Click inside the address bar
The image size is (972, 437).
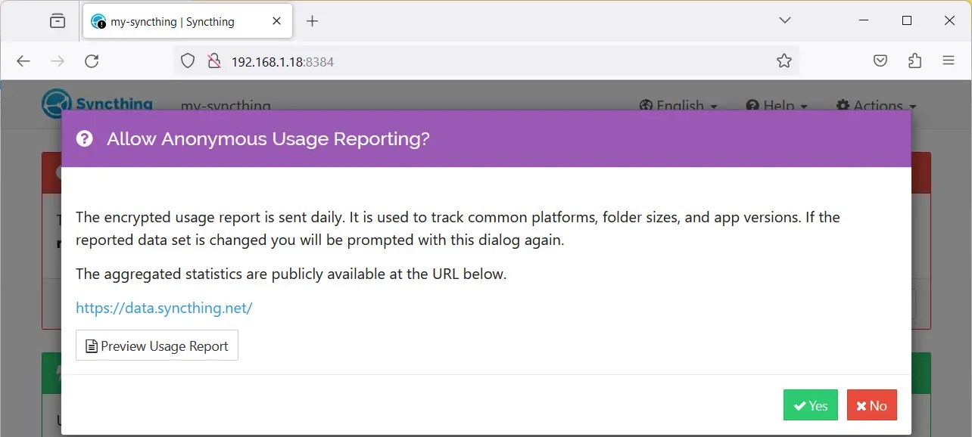[x=454, y=60]
